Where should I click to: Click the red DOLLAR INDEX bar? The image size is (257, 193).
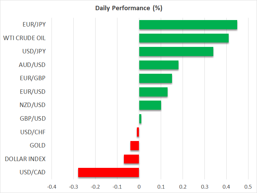tap(131, 159)
